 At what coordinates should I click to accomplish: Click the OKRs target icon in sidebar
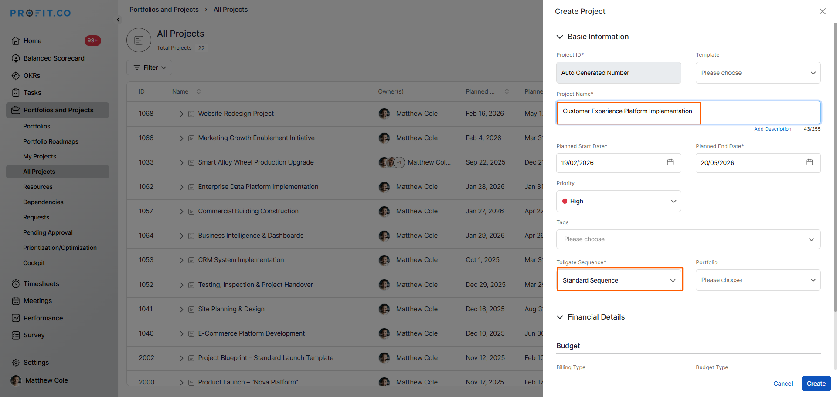tap(16, 76)
